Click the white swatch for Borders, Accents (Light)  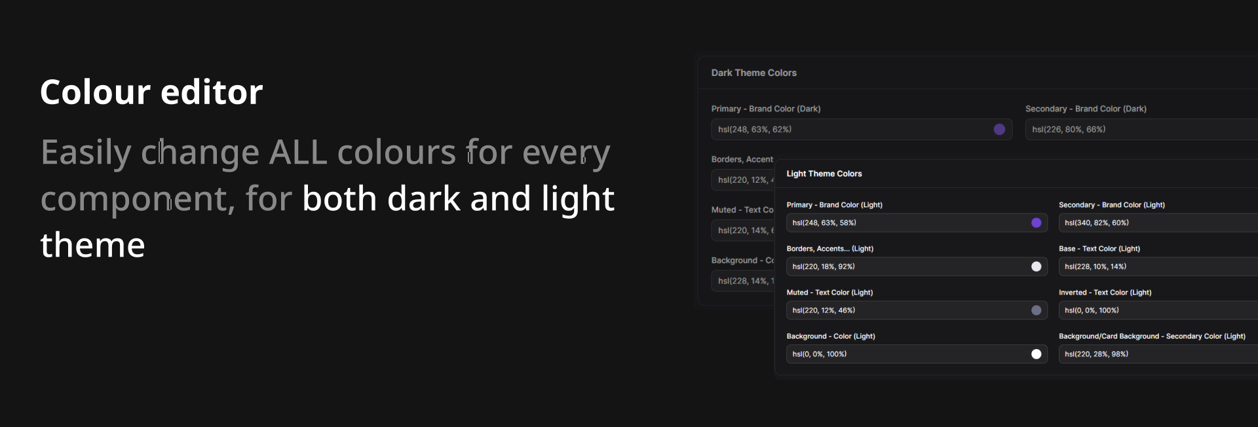point(1036,267)
